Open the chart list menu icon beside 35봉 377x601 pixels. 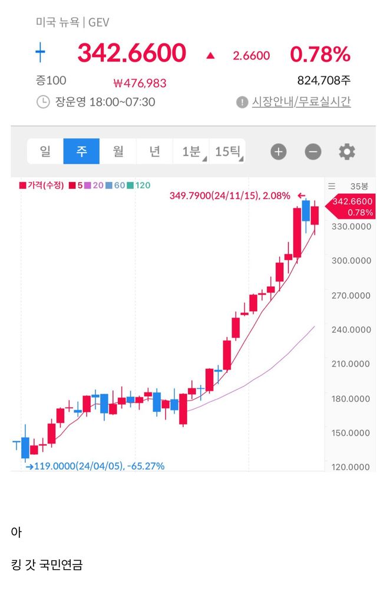pyautogui.click(x=332, y=185)
